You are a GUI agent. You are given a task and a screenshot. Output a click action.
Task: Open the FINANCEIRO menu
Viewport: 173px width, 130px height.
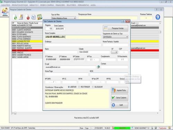[60, 5]
